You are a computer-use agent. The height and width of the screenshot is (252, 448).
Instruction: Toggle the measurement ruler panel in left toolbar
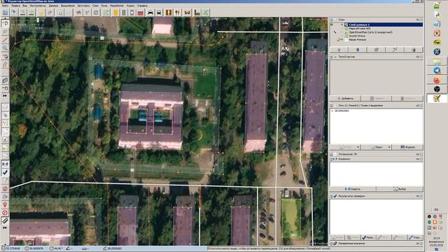tap(5, 220)
